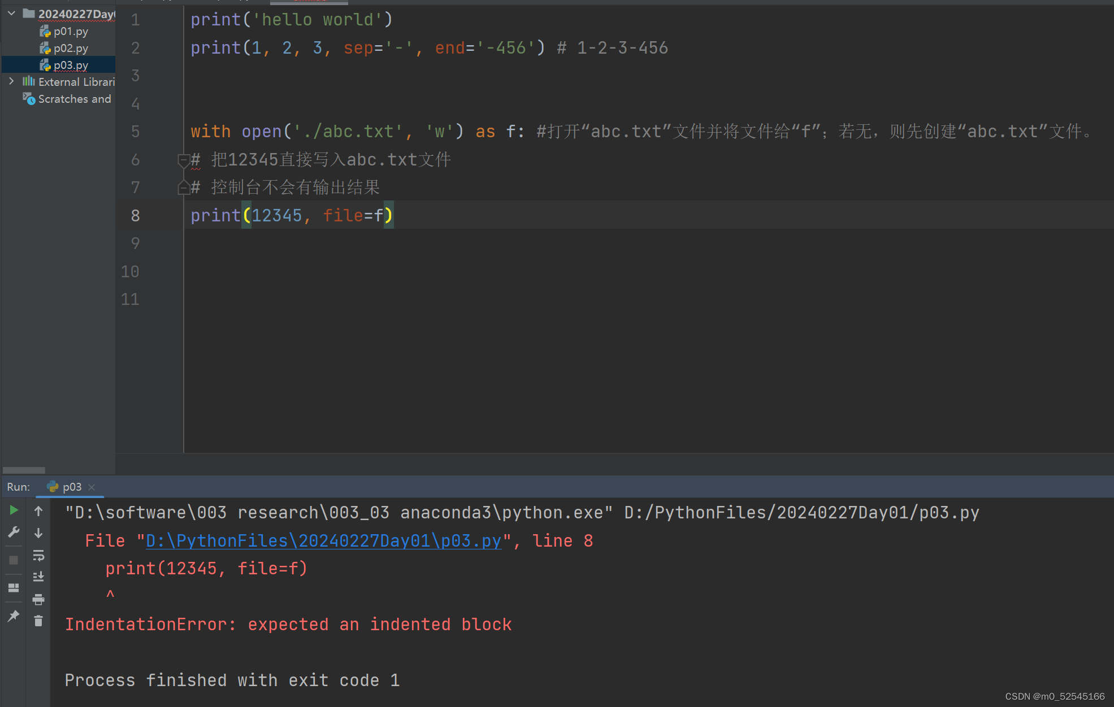Viewport: 1114px width, 707px height.
Task: Close the p03 run tab
Action: (92, 487)
